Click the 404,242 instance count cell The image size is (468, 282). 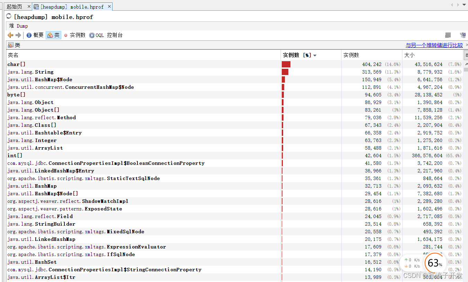pyautogui.click(x=372, y=64)
